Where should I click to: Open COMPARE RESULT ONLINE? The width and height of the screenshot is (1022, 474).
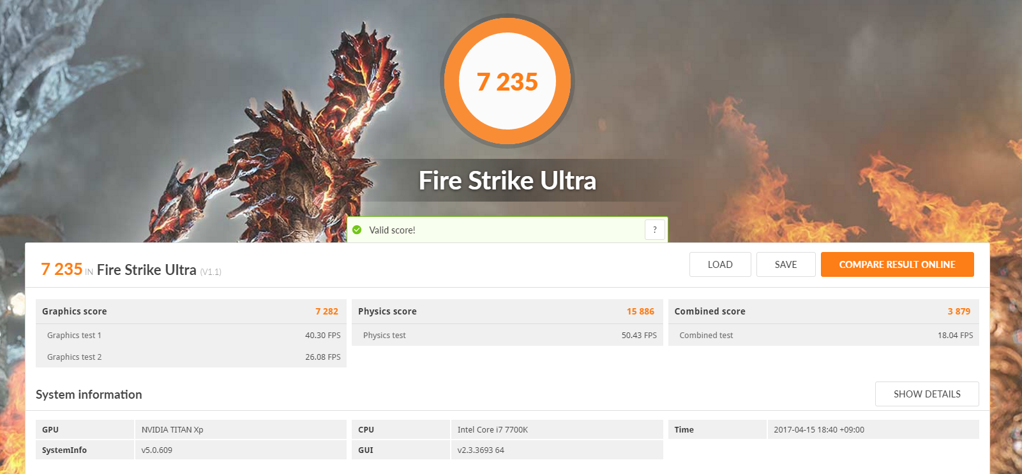point(897,265)
